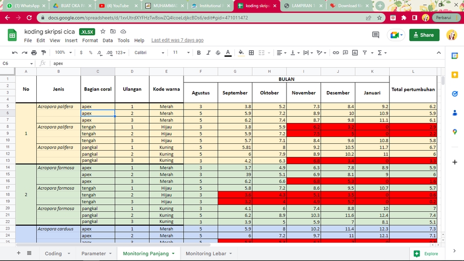The height and width of the screenshot is (261, 464).
Task: Open vertical align dropdown
Action: 295,53
